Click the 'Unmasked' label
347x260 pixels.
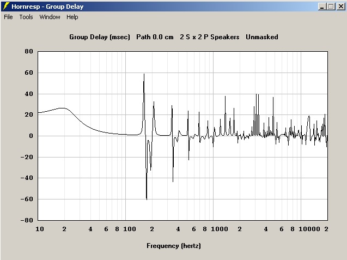pyautogui.click(x=262, y=37)
